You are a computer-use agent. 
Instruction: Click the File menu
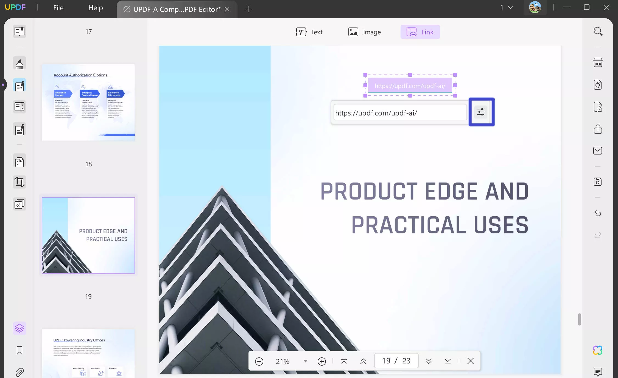pos(58,8)
